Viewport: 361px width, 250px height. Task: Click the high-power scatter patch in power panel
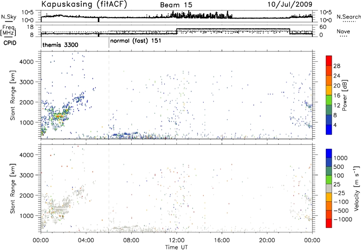pyautogui.click(x=59, y=116)
